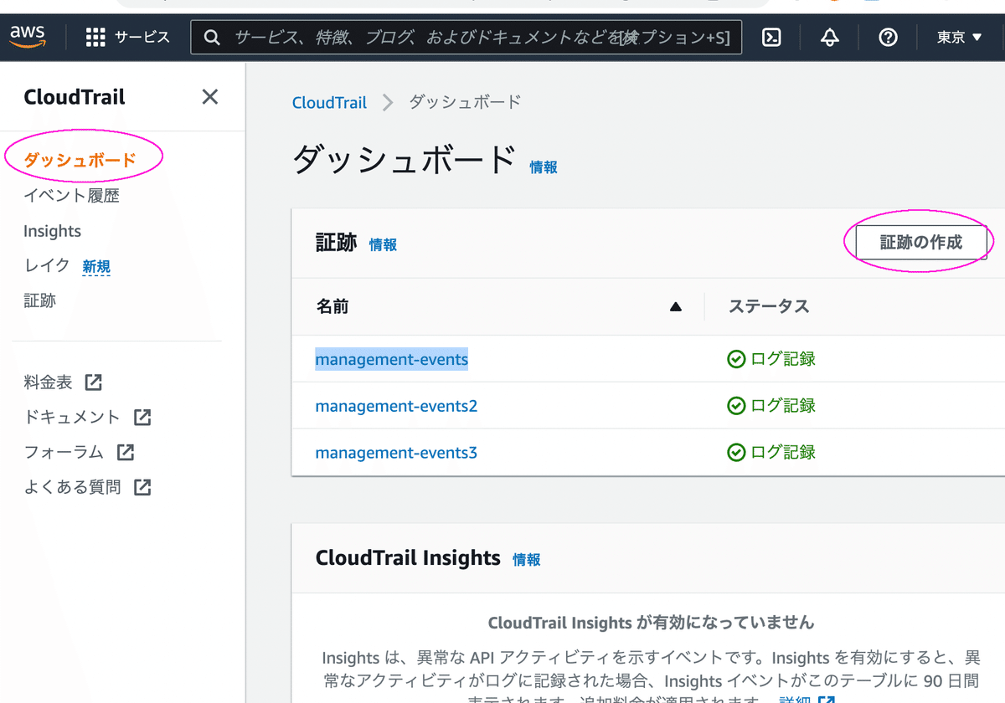Click ログ記録 status for management-events
Viewport: 1005px width, 703px height.
783,359
